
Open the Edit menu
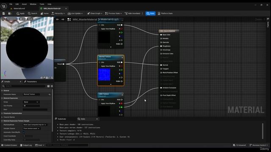click(17, 4)
